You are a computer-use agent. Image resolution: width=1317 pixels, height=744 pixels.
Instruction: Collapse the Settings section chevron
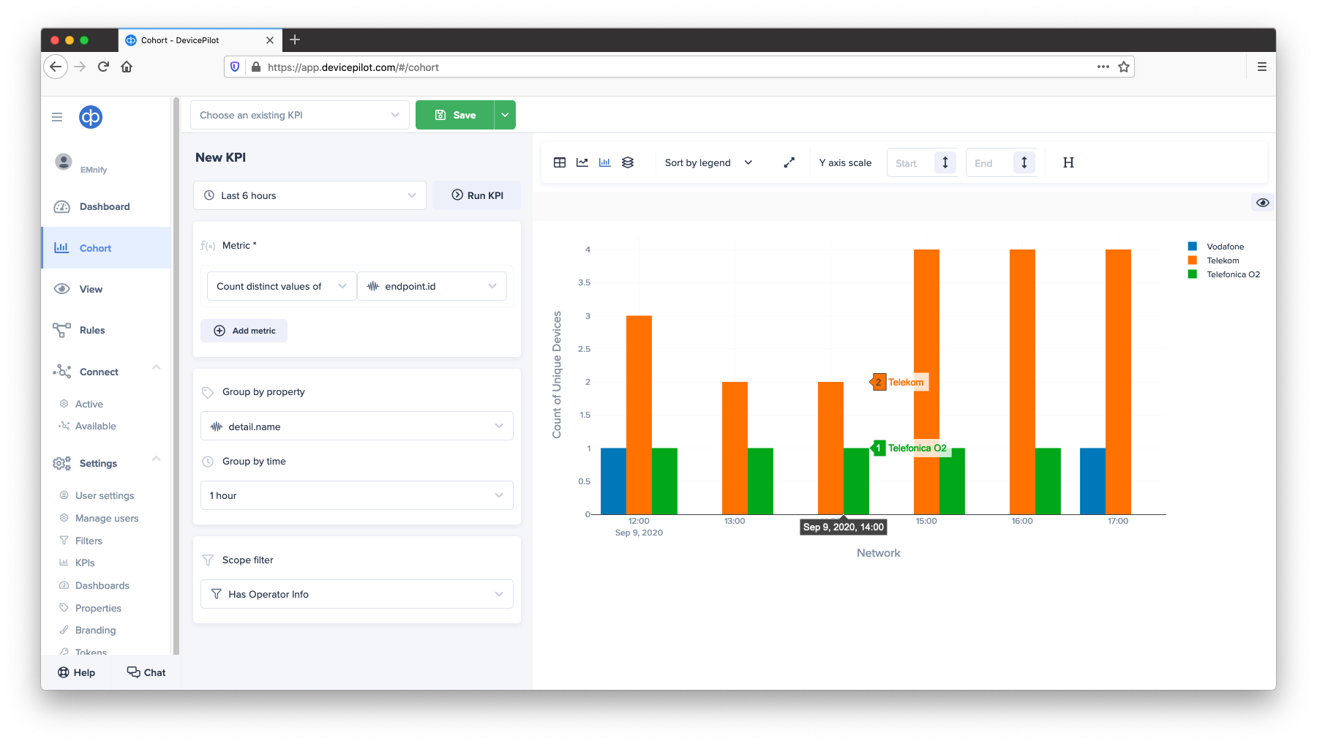pos(156,459)
